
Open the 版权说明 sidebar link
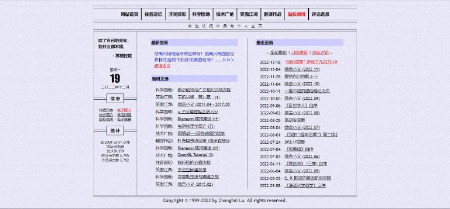coord(106,119)
